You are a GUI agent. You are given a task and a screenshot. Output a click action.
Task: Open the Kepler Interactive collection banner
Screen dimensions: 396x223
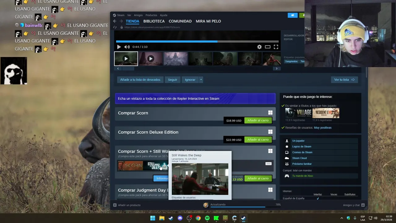[195, 98]
